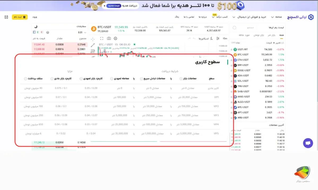Screen dimensions: 318x190
Task: Open the live chat bubble
Action: 308,143
